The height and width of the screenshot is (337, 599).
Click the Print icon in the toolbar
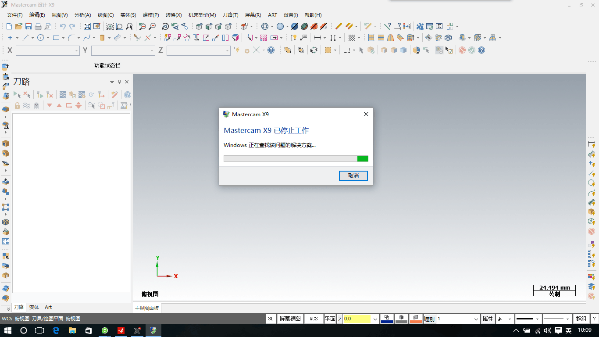coord(38,26)
